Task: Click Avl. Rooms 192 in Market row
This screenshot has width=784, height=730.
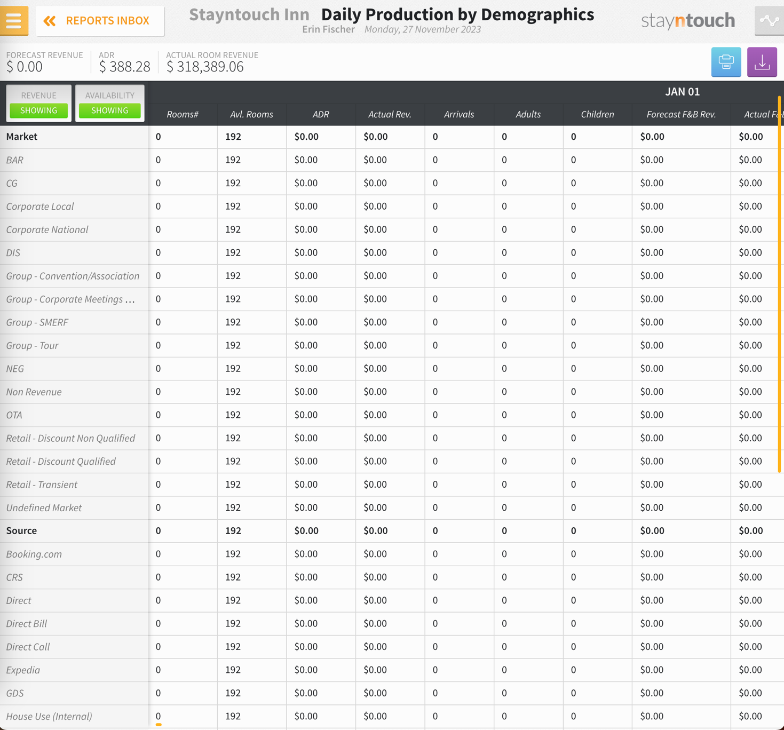Action: (233, 137)
